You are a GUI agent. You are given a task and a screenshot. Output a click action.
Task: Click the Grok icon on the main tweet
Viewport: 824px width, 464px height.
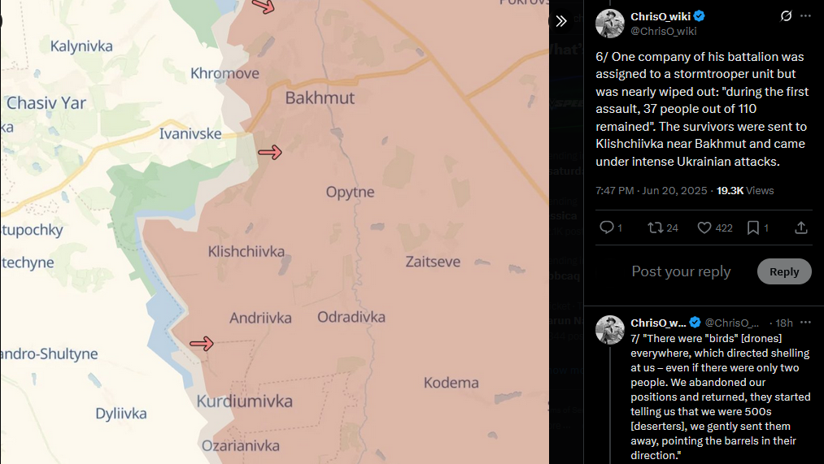coord(786,15)
